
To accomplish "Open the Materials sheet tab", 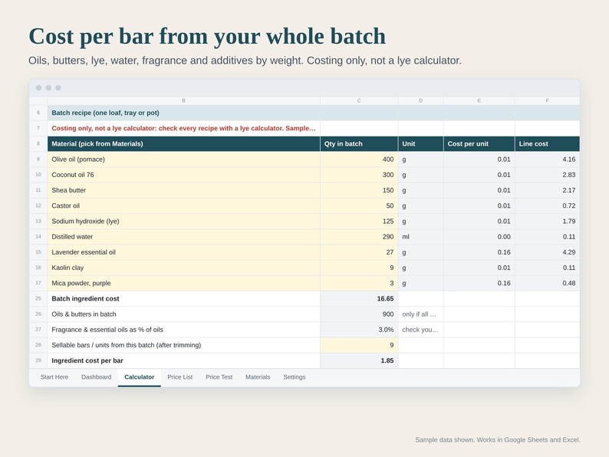I will point(258,377).
